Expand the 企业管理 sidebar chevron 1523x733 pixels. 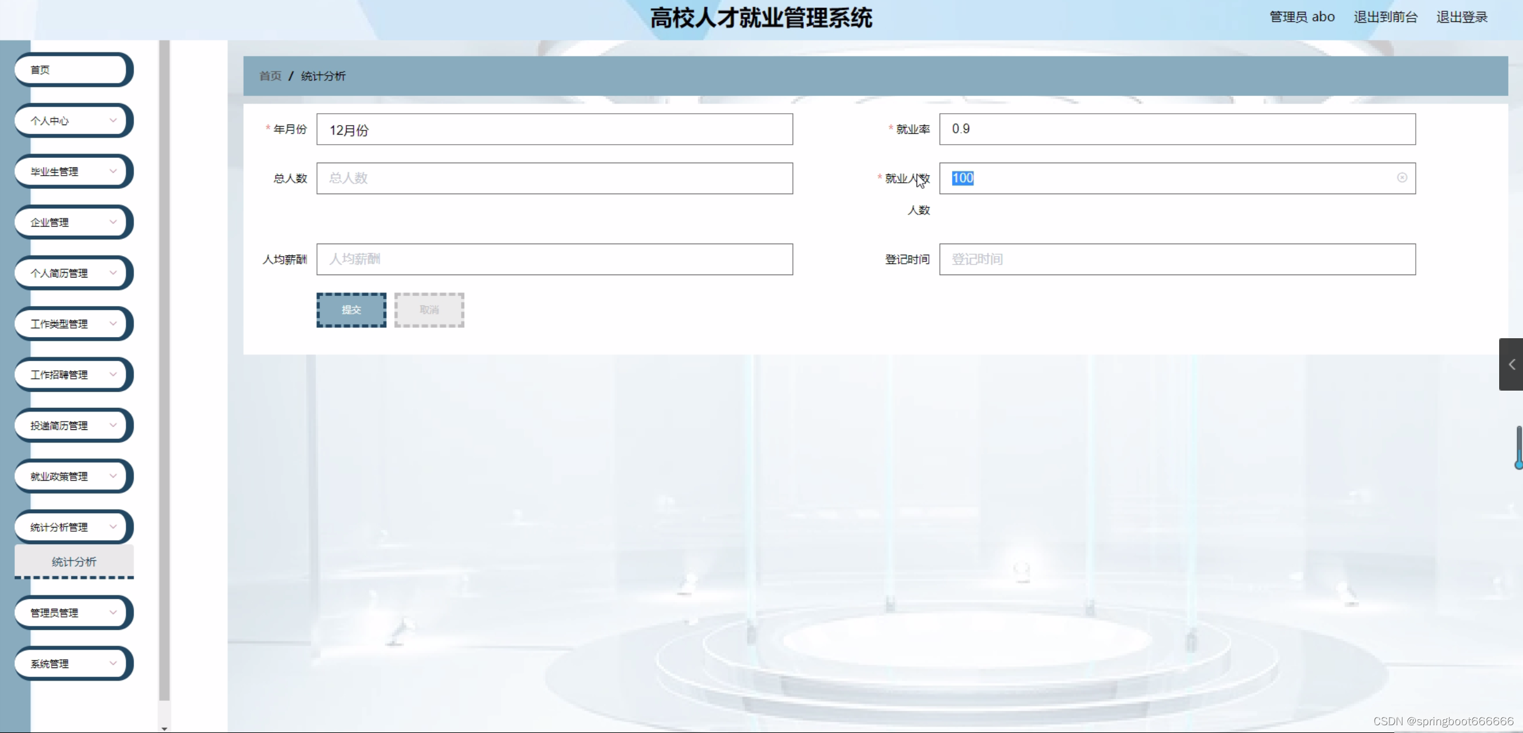click(113, 222)
